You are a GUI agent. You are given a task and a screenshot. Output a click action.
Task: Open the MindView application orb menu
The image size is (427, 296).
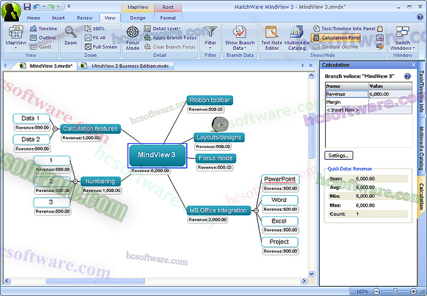click(11, 11)
